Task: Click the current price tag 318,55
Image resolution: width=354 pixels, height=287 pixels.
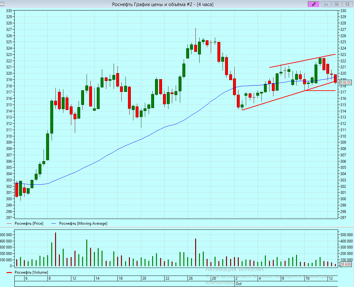Action: pyautogui.click(x=345, y=83)
